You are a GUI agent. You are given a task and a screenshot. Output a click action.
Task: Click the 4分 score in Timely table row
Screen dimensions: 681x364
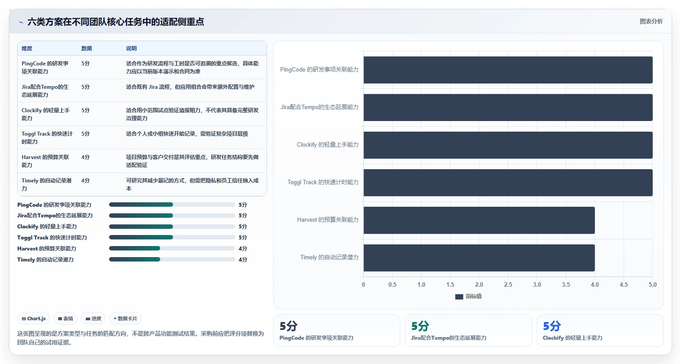pos(86,180)
